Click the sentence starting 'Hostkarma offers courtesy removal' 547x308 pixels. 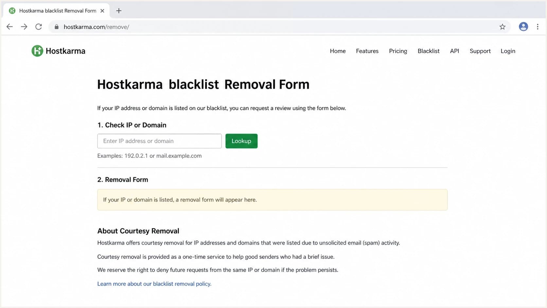249,243
